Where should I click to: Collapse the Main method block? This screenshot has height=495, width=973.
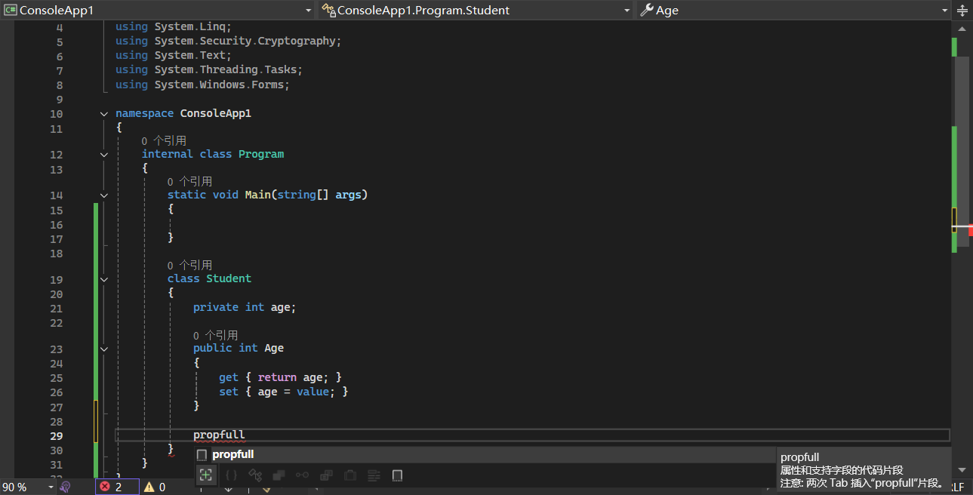click(x=104, y=195)
